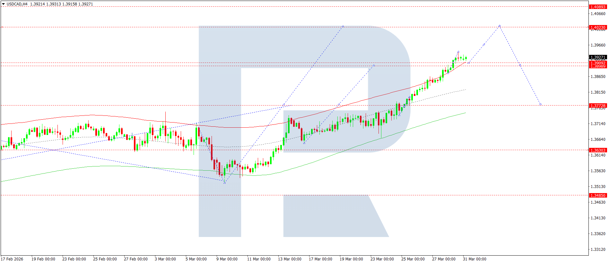
Task: Click the 13 Mar 00:00 date label
Action: [290, 259]
